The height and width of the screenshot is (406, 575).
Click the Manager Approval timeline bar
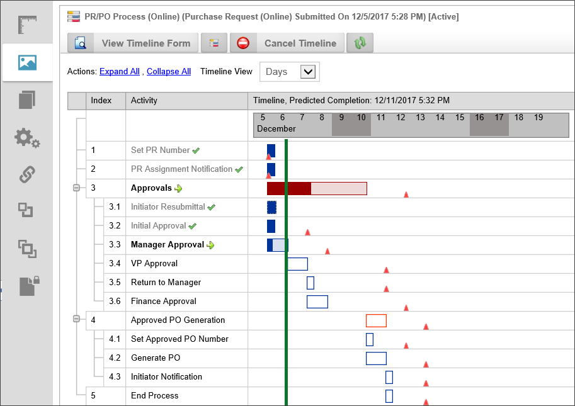point(278,245)
